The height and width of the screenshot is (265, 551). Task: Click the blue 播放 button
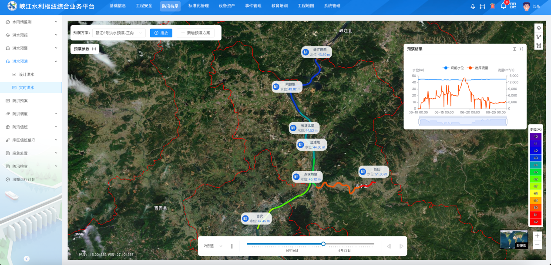[161, 33]
